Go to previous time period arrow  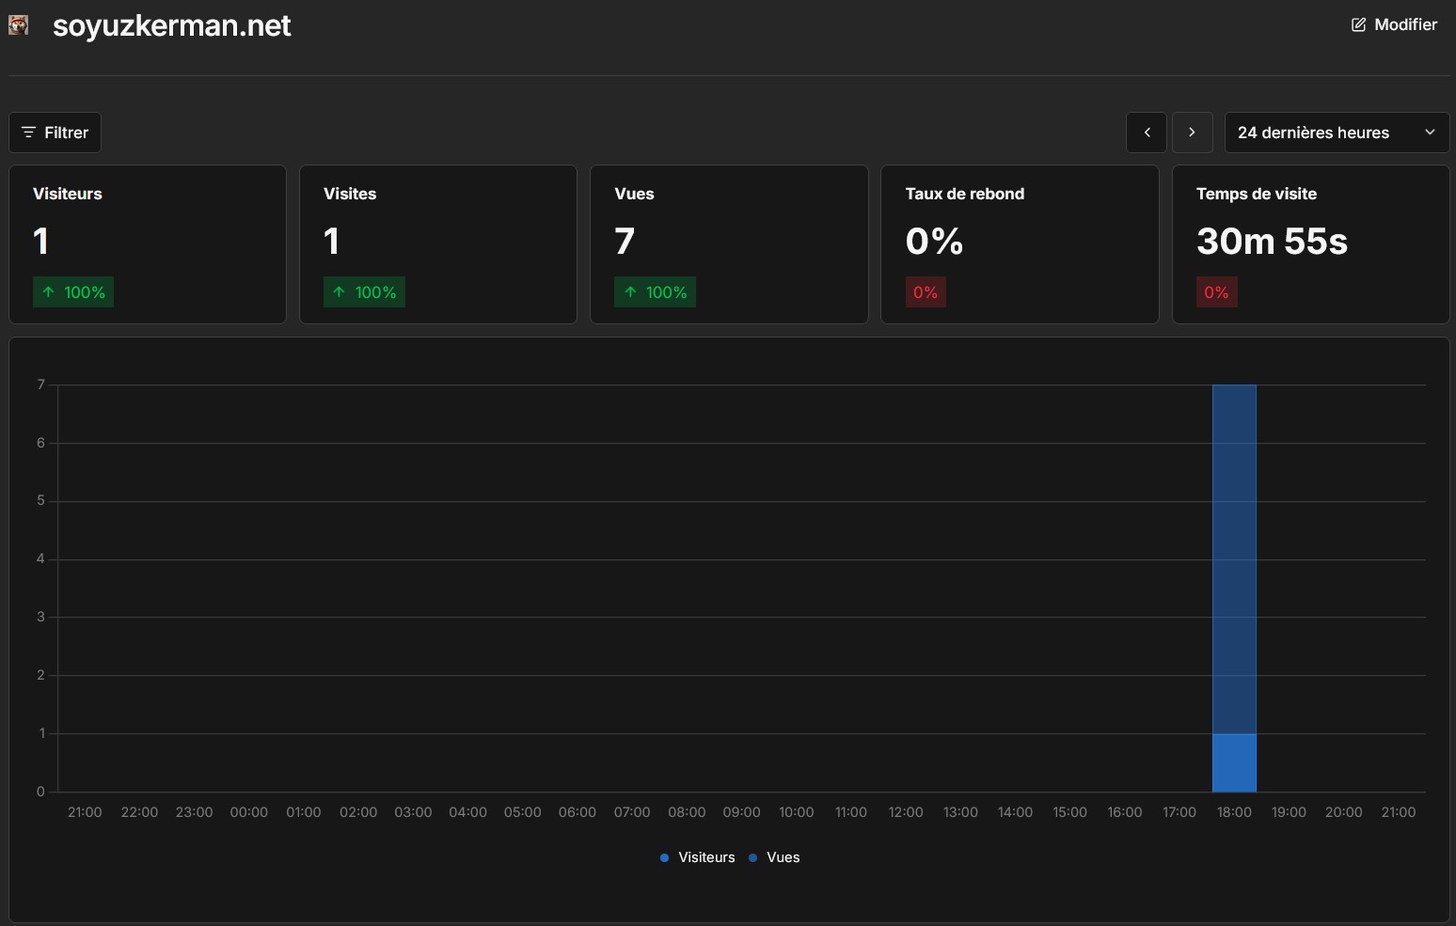(1147, 133)
